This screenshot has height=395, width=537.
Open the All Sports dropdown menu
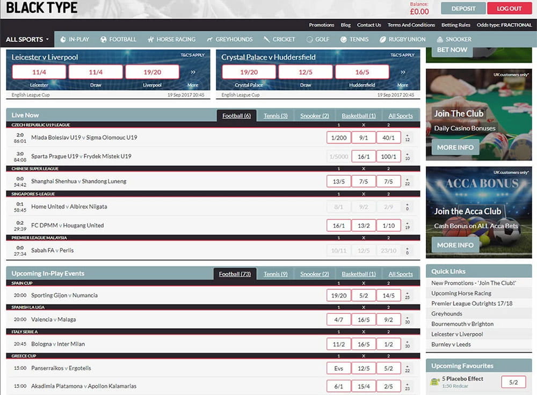(x=27, y=39)
